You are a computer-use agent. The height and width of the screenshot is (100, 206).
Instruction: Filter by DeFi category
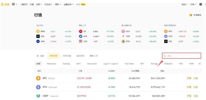[78, 64]
